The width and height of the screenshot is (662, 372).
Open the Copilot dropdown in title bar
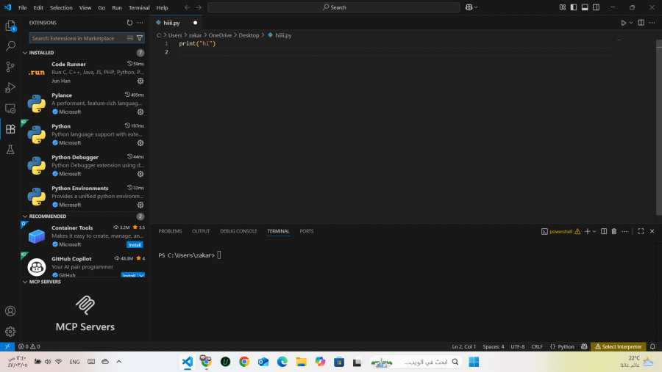[476, 7]
